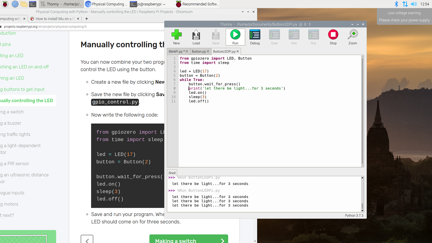Screen dimensions: 432x243
Task: Open 'a light-dependent' resistor sidebar link
Action: [x=20, y=149]
